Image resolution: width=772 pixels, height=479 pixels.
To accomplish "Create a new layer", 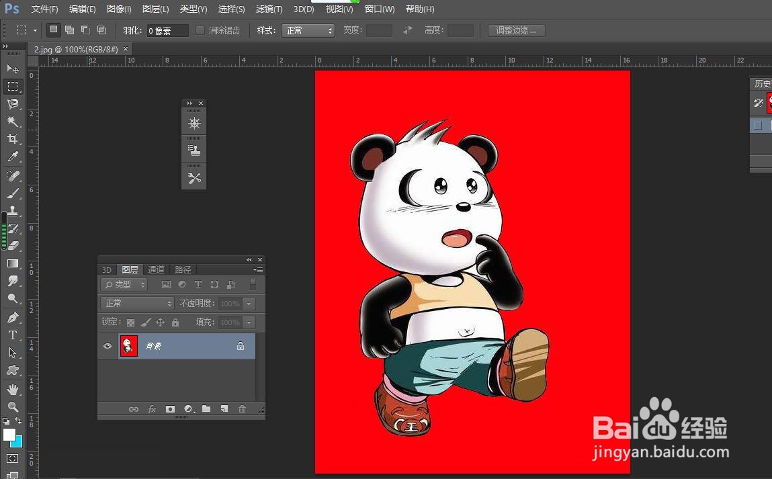I will point(224,408).
